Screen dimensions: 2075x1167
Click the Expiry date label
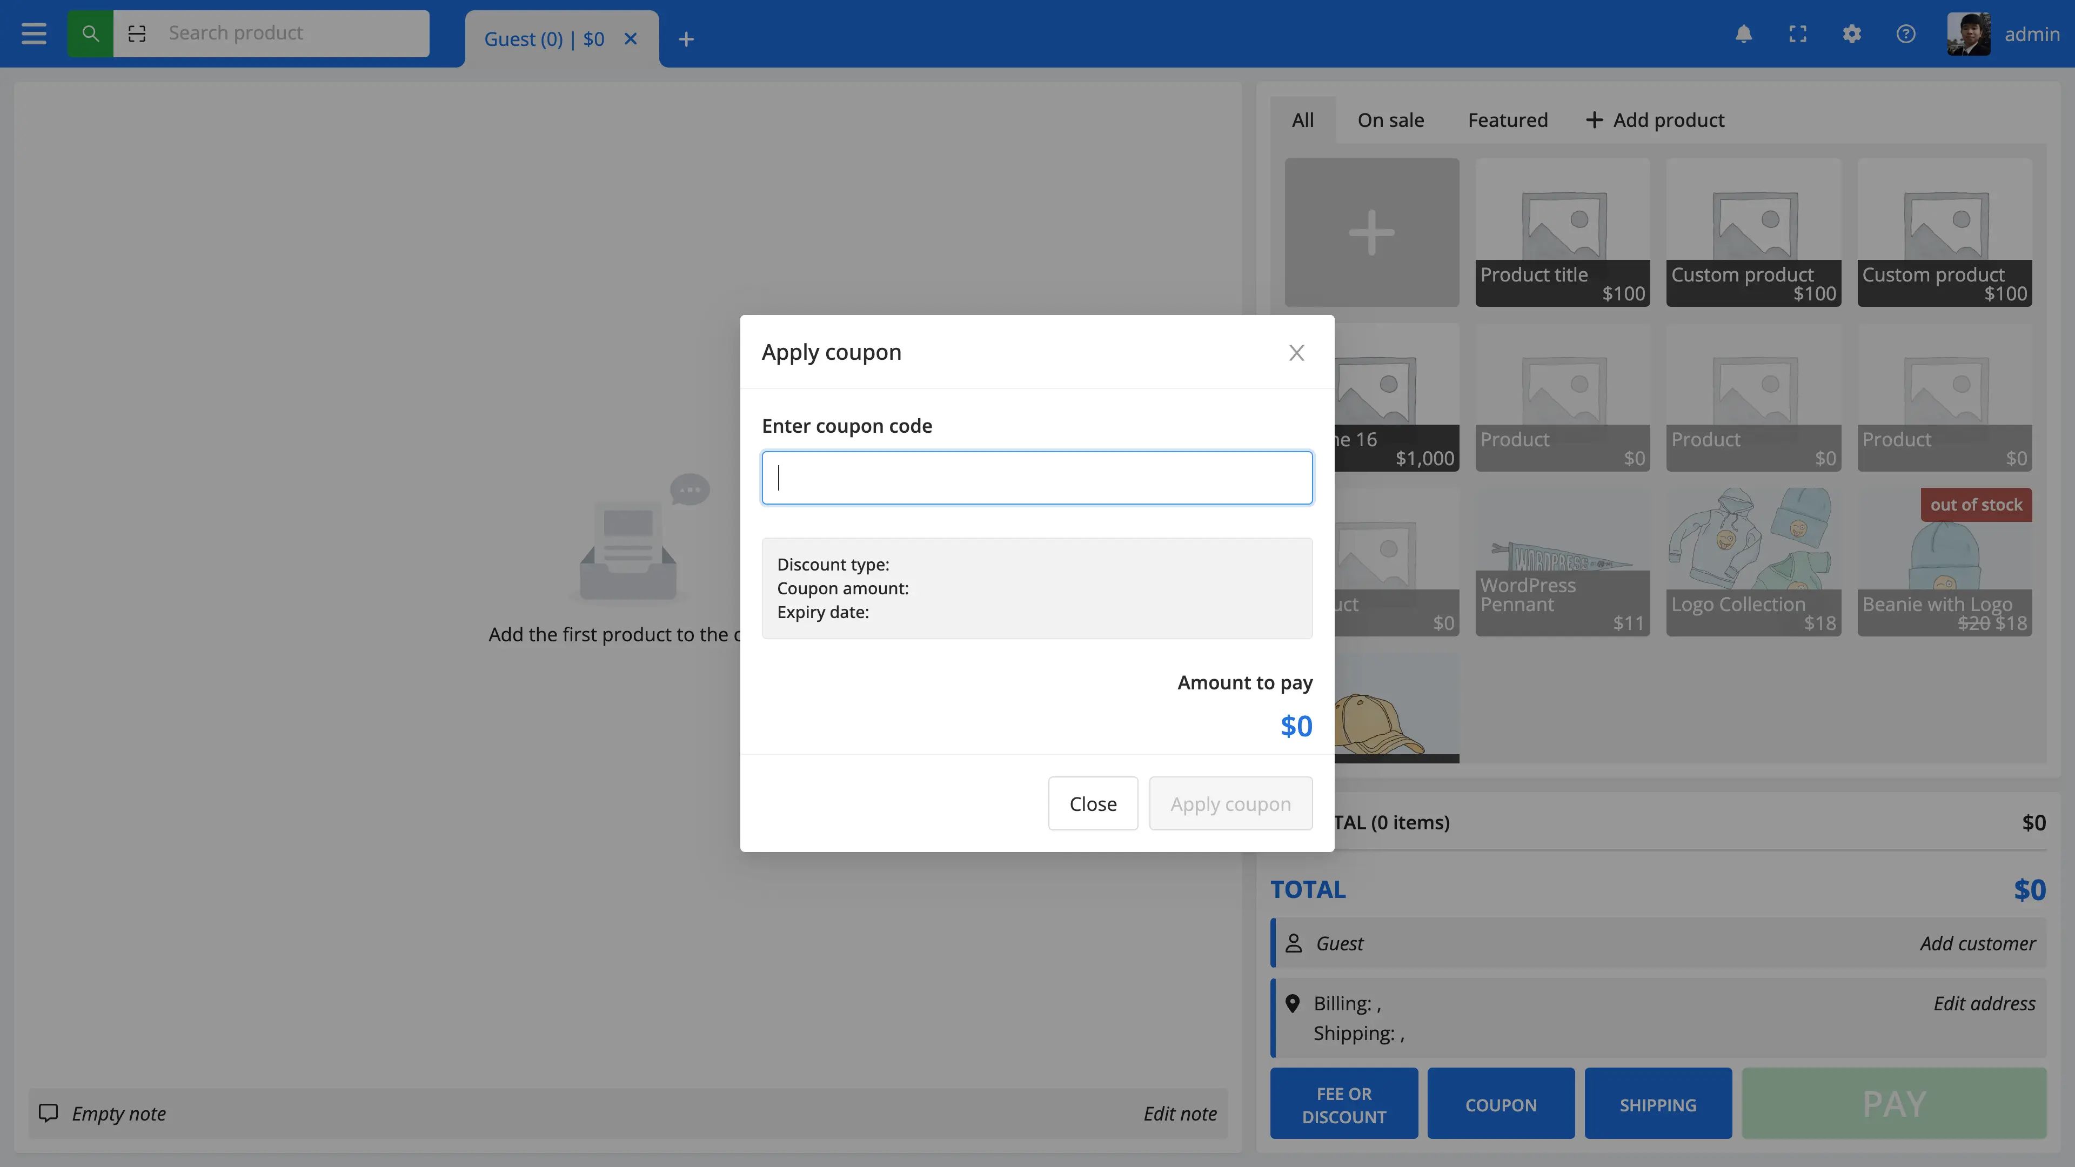point(822,612)
